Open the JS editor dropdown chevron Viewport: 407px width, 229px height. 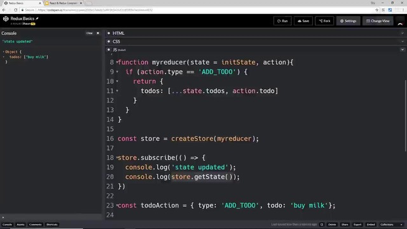tap(403, 50)
